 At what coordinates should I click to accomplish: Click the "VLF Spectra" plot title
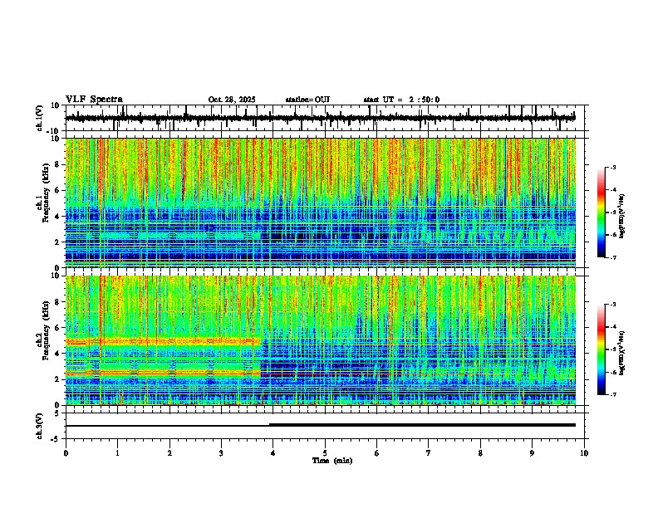tap(94, 99)
